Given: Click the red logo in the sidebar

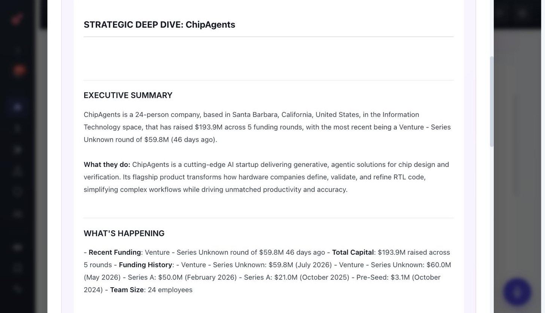Looking at the screenshot, I should pos(17,19).
